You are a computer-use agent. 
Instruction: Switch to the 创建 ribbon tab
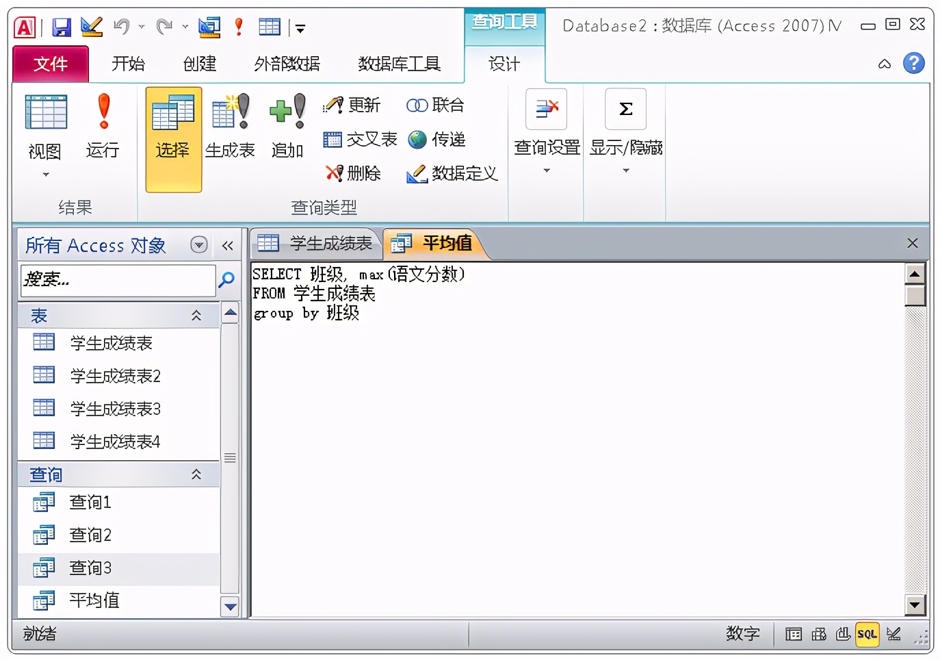click(x=198, y=64)
